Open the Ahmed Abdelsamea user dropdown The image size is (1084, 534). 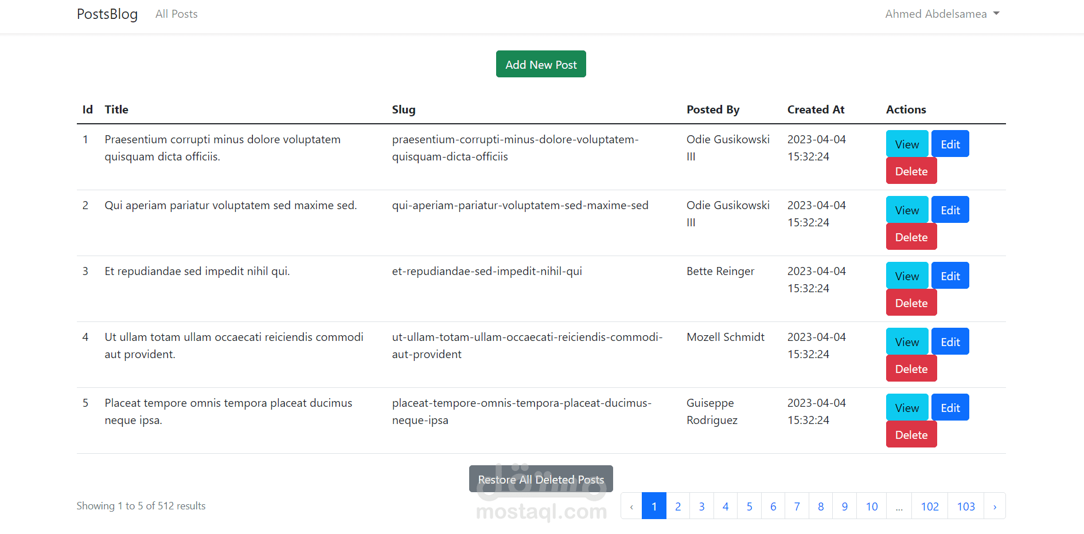coord(942,14)
